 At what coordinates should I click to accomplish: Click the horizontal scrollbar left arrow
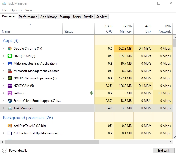tap(2, 142)
